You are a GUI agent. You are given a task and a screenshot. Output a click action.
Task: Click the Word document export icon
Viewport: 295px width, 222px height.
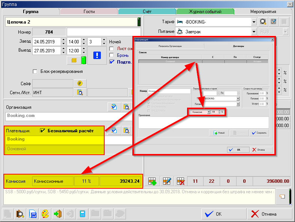(x=32, y=214)
